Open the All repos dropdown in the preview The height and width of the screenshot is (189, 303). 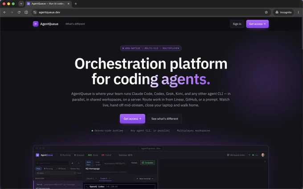pyautogui.click(x=56, y=173)
